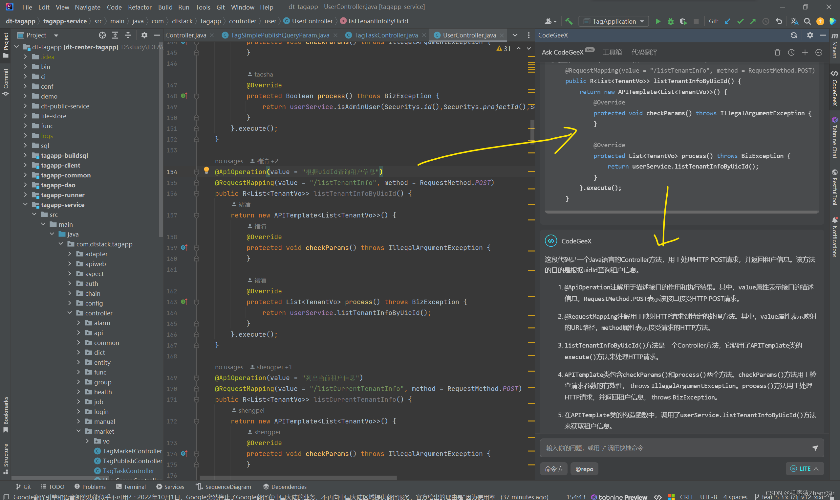Run with coverage shield icon
The height and width of the screenshot is (500, 840).
[683, 21]
